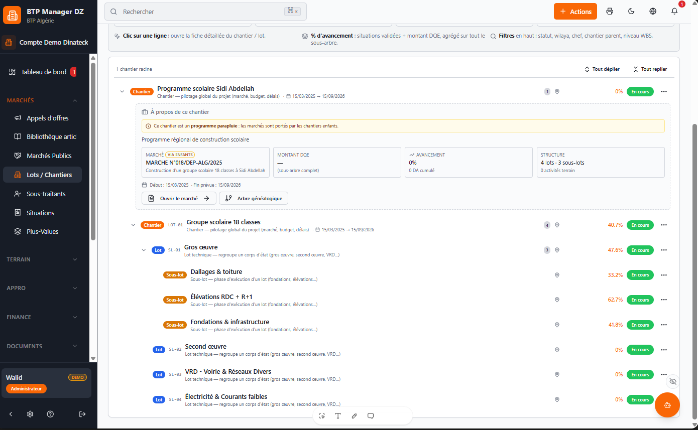The width and height of the screenshot is (698, 430).
Task: Expand the APPRO sidebar section
Action: coord(43,288)
